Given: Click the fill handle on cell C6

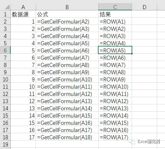Looking at the screenshot, I should pos(132,53).
